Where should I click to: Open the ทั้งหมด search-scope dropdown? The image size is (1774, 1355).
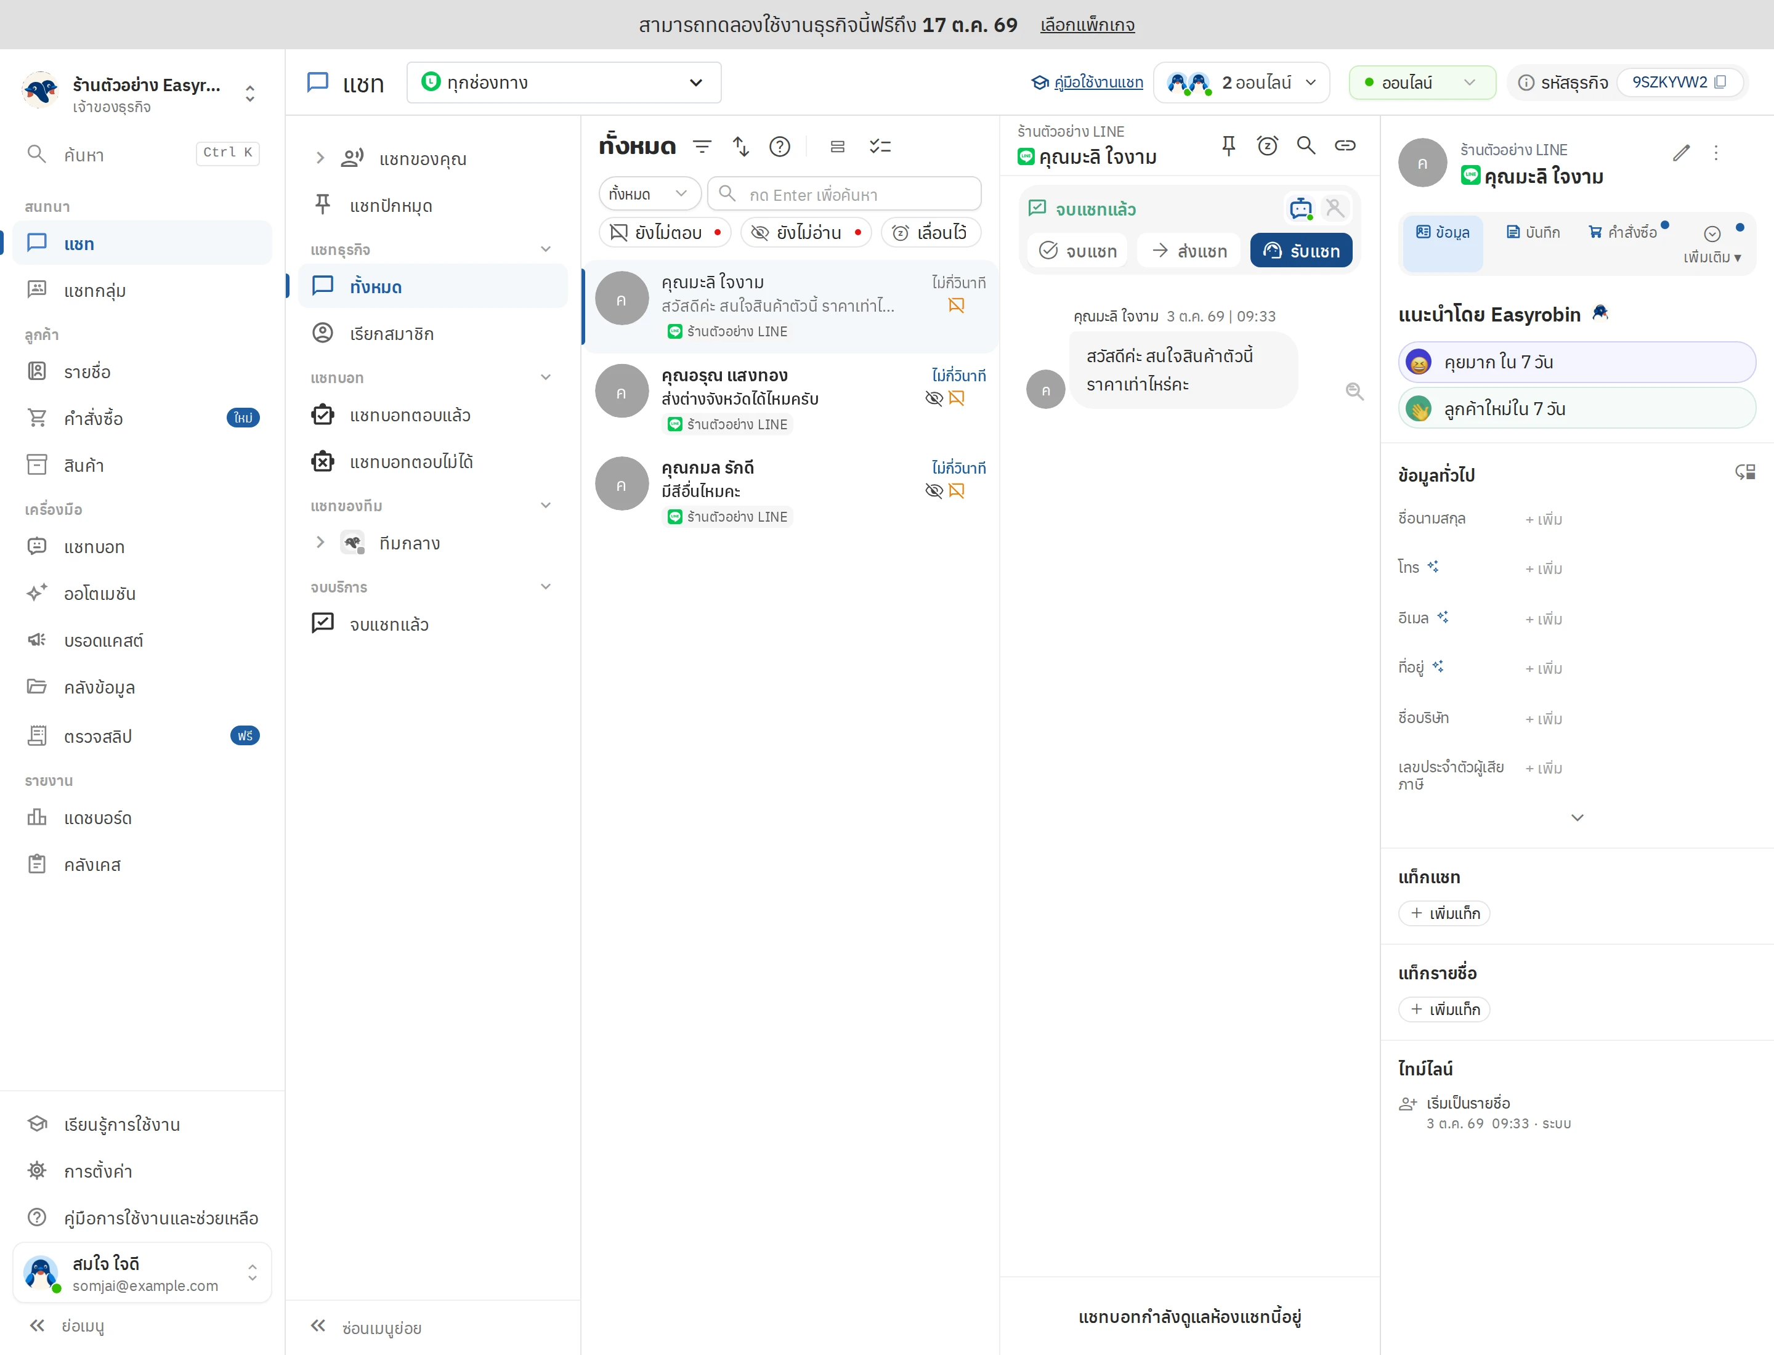(x=649, y=193)
